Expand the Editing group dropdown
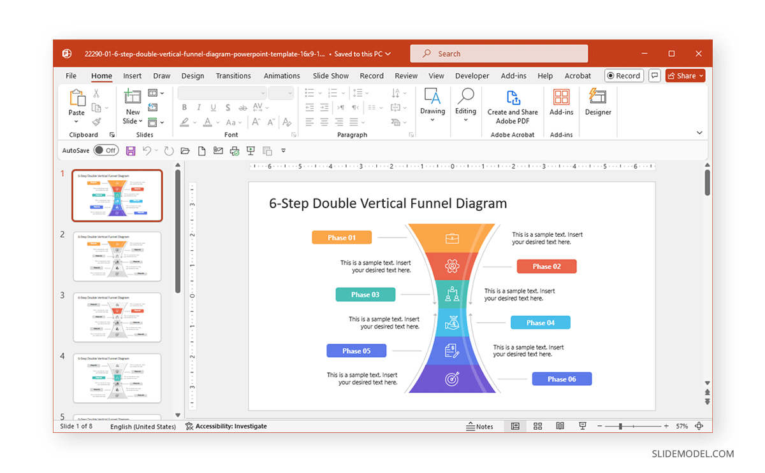The height and width of the screenshot is (473, 765). pos(465,120)
